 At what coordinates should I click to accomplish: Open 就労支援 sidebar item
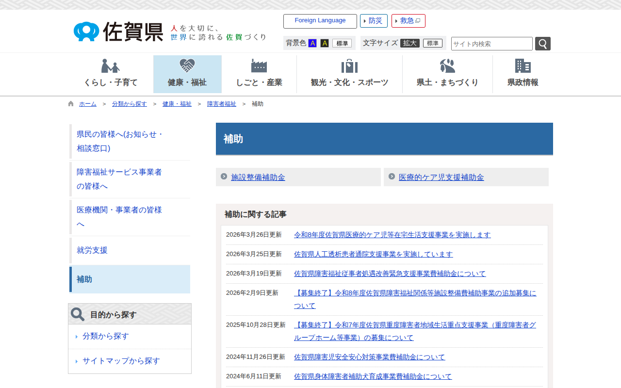click(130, 250)
